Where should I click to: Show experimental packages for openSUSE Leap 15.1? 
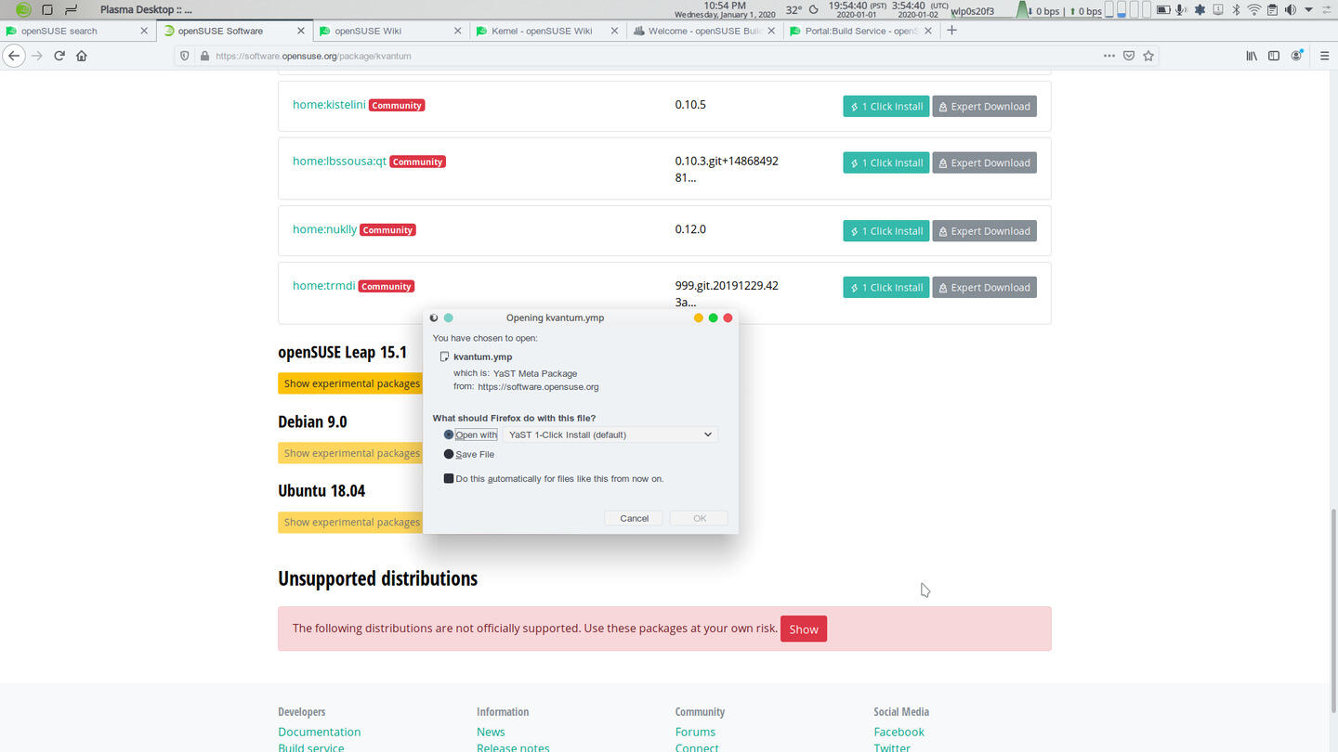351,383
